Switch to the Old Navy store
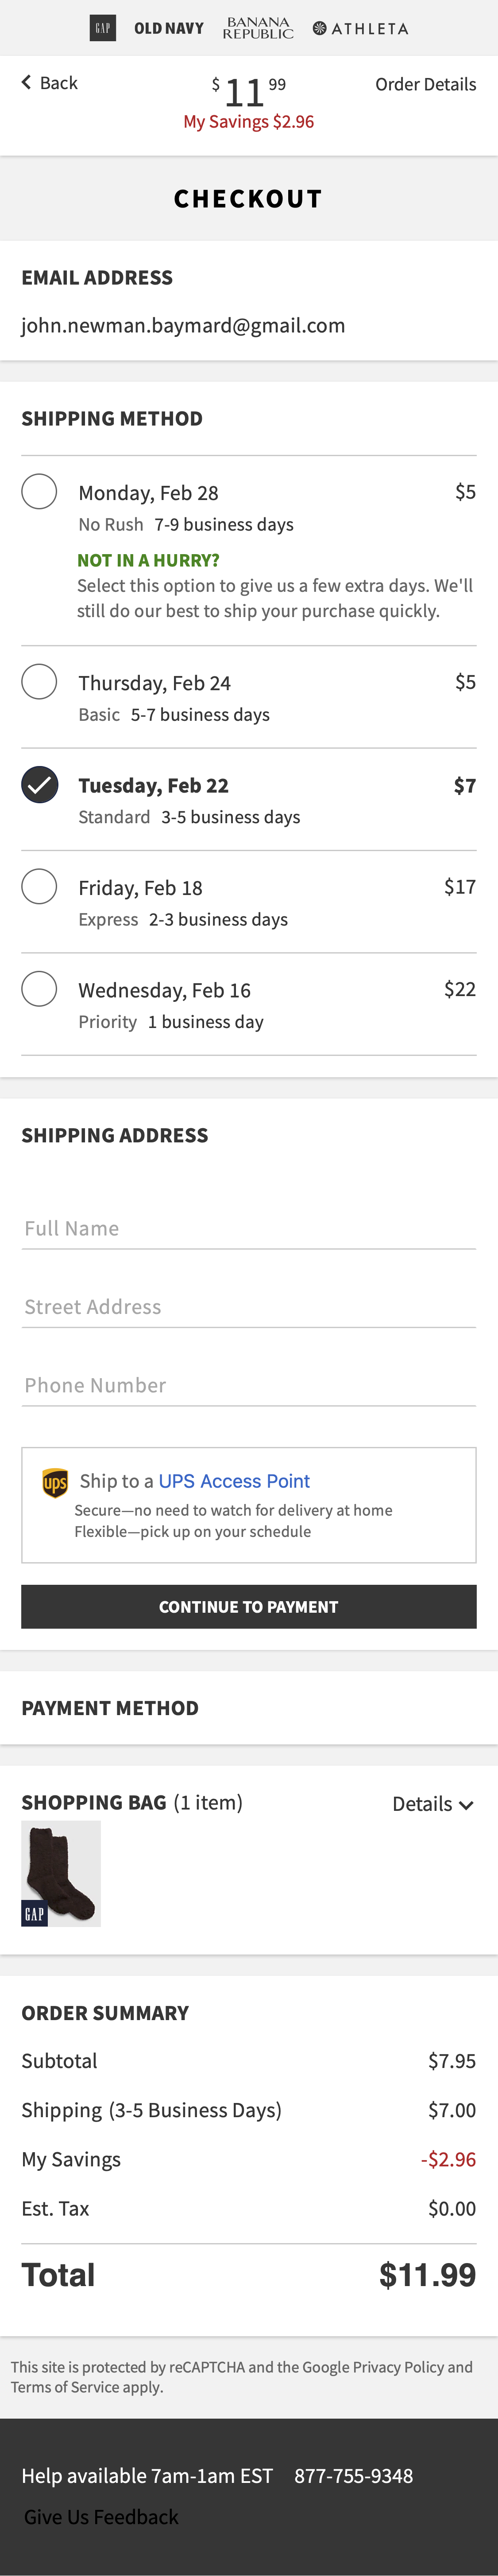Image resolution: width=498 pixels, height=2576 pixels. point(169,28)
